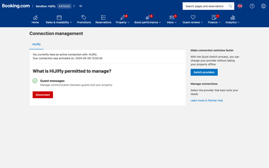Click the red Disconnect button
269x168 pixels.
click(43, 95)
